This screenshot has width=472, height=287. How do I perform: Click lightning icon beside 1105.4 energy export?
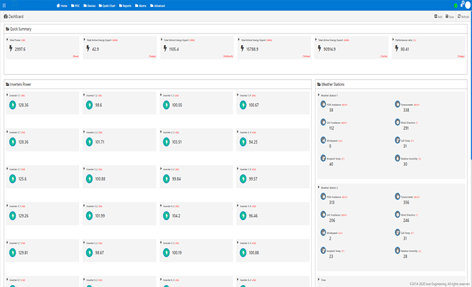tap(165, 48)
